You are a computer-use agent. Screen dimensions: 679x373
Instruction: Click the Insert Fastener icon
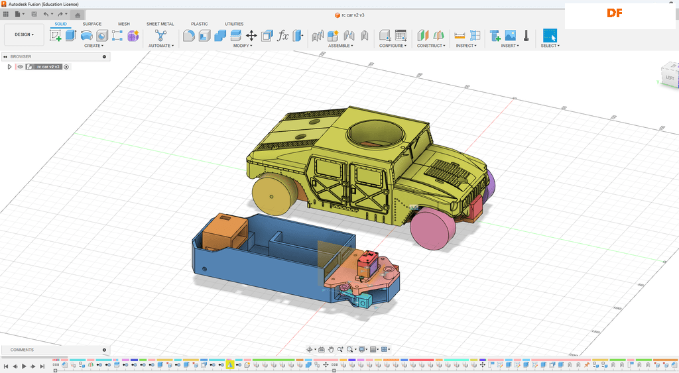click(526, 36)
